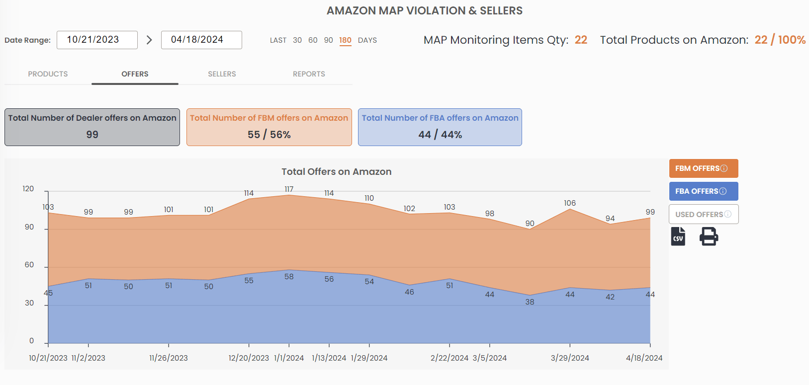Viewport: 809px width, 385px height.
Task: Click the 58 FBA data label at 1/1/2024
Action: (x=289, y=277)
